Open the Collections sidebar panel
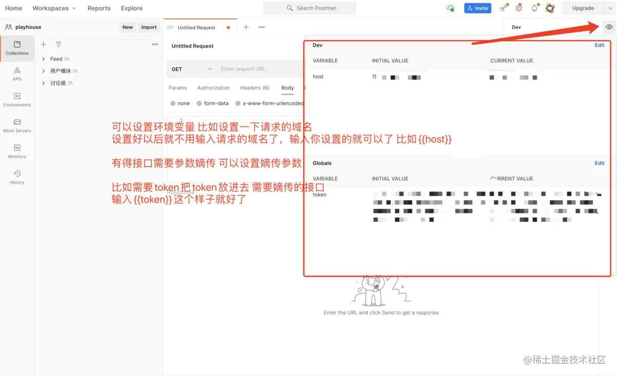Viewport: 617px width, 376px height. pyautogui.click(x=17, y=48)
